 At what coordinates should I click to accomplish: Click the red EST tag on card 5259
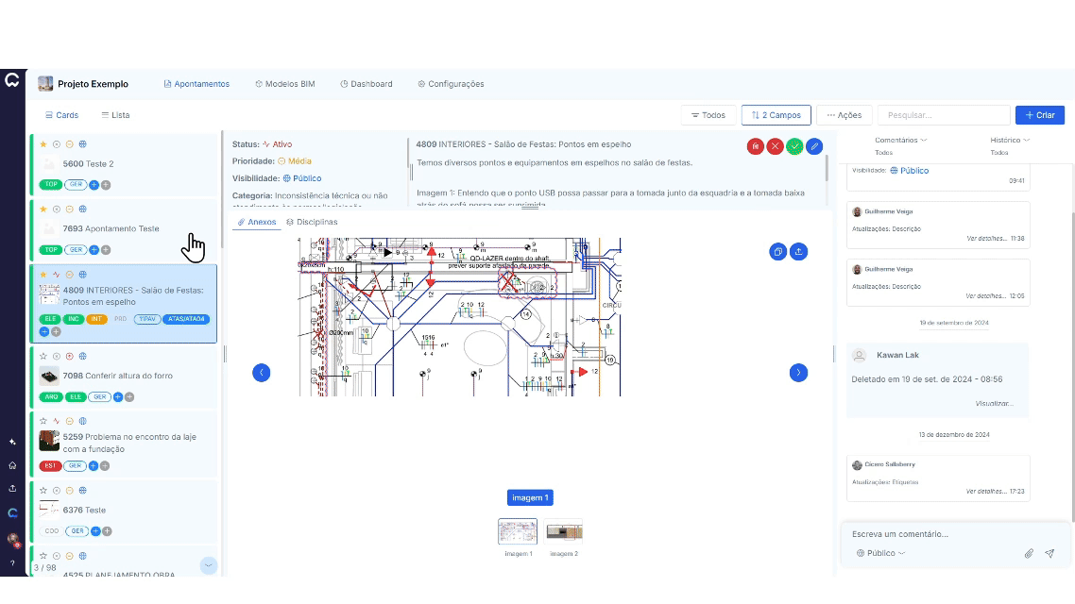click(x=51, y=466)
